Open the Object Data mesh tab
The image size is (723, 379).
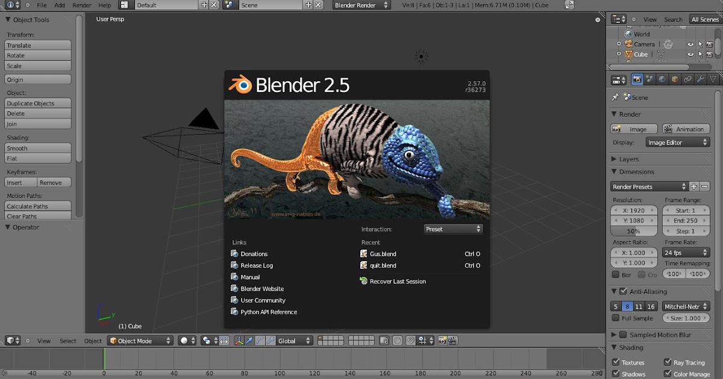[x=713, y=79]
